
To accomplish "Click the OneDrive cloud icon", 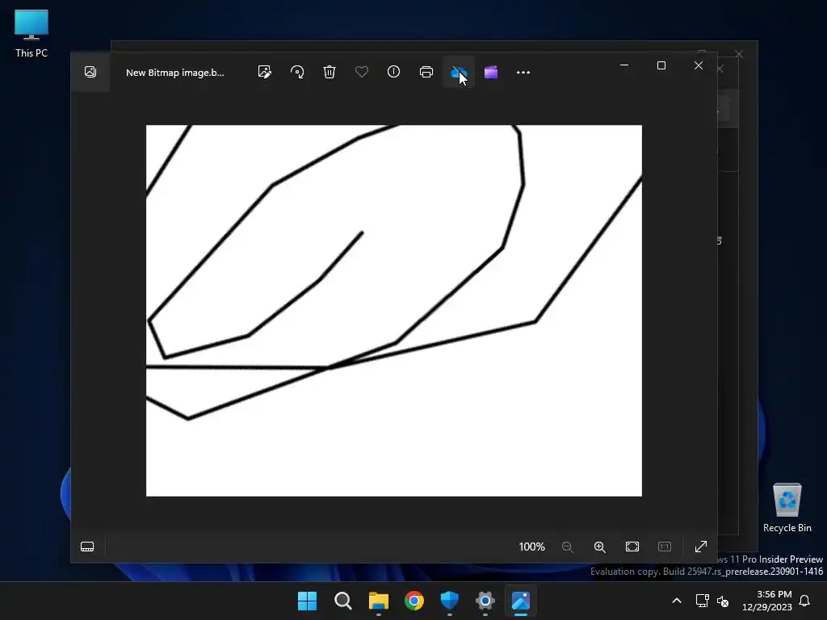I will point(459,72).
